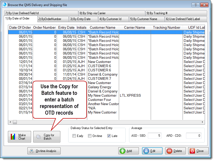Viewport: 215px width, 162px height.
Task: Toggle the On-time checkbox
Action: coord(90,136)
